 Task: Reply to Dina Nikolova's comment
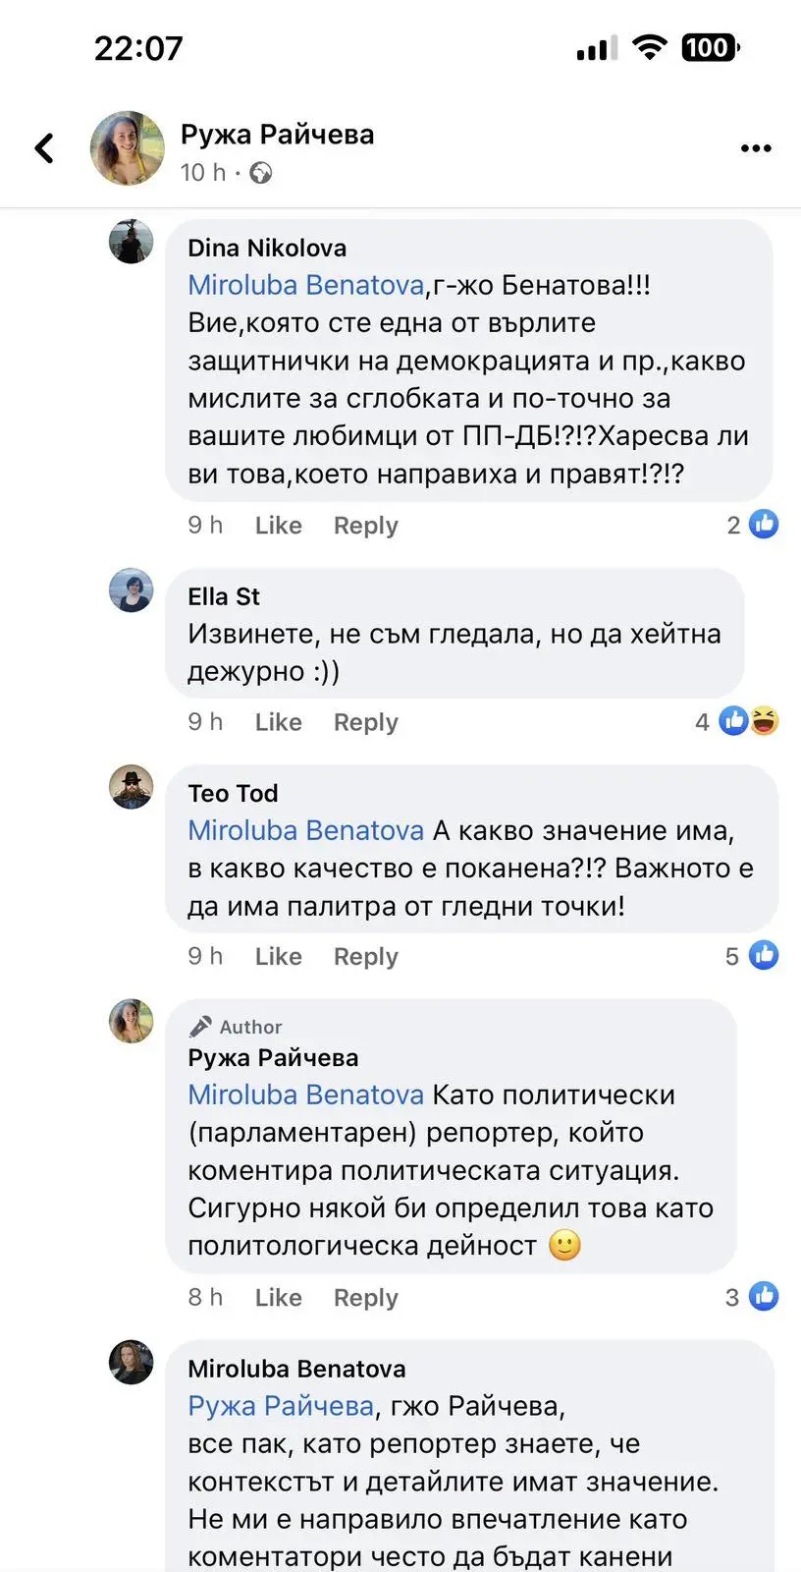[365, 526]
